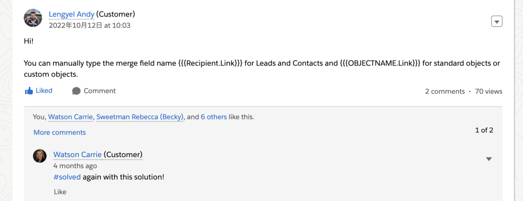Click the Comment speech bubble icon
Image resolution: width=523 pixels, height=201 pixels.
coord(76,91)
